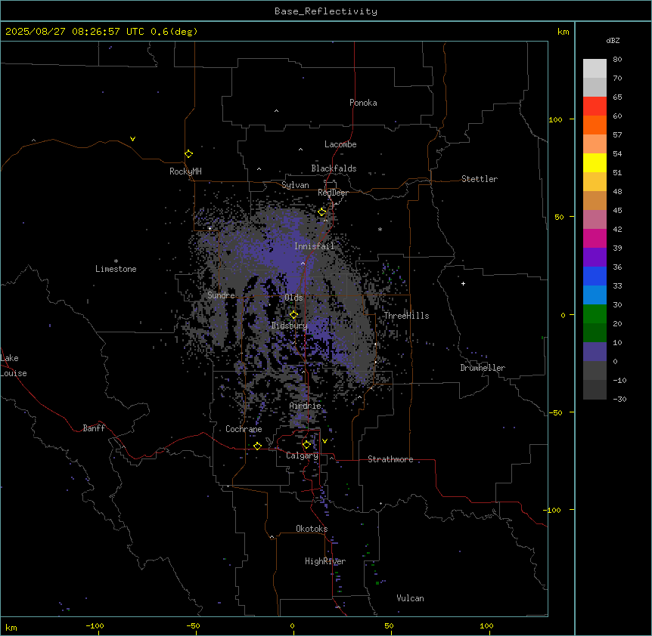Click the Sylvan label
The image size is (652, 636).
click(x=295, y=185)
